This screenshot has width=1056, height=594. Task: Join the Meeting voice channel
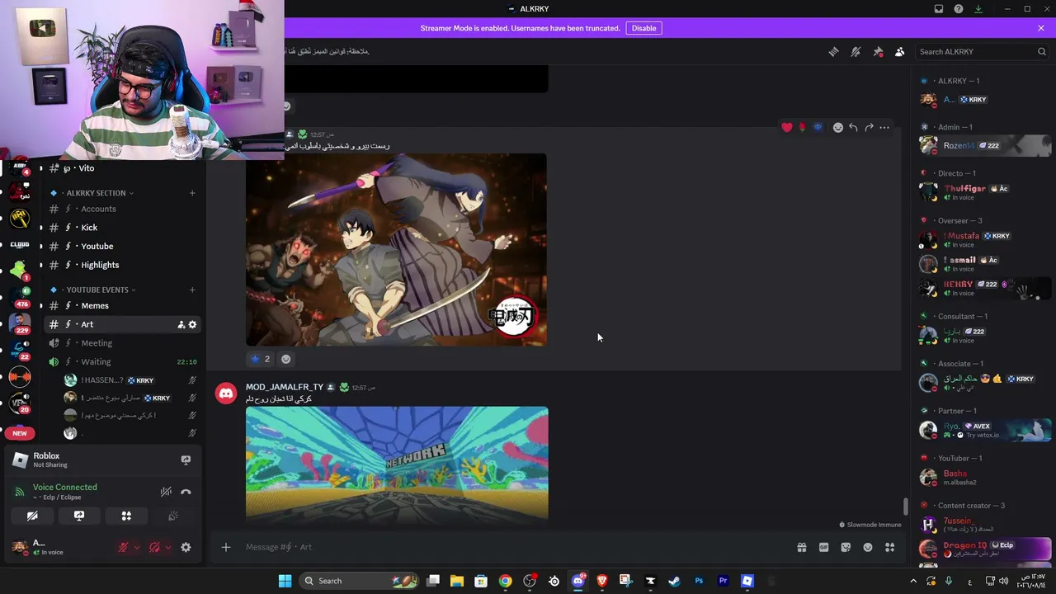point(120,343)
